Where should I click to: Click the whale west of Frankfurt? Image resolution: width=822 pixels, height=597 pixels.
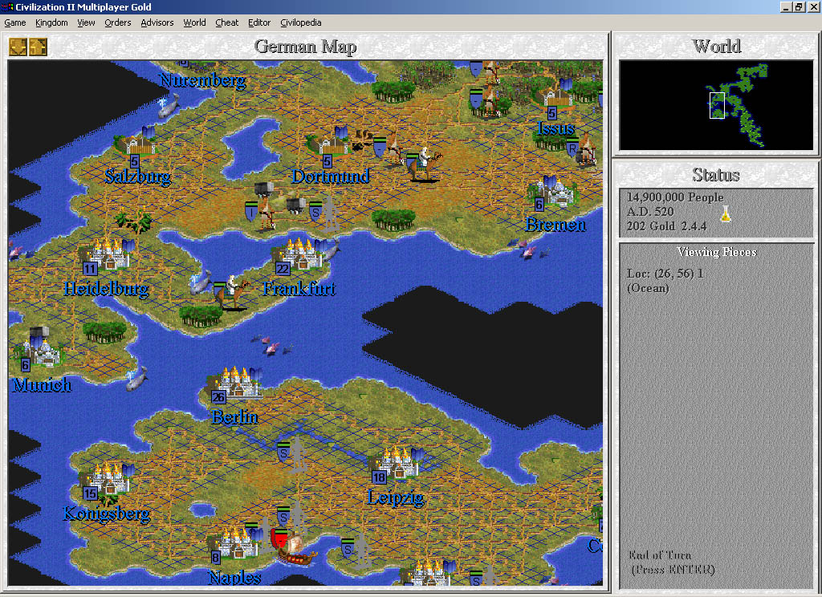tap(201, 282)
